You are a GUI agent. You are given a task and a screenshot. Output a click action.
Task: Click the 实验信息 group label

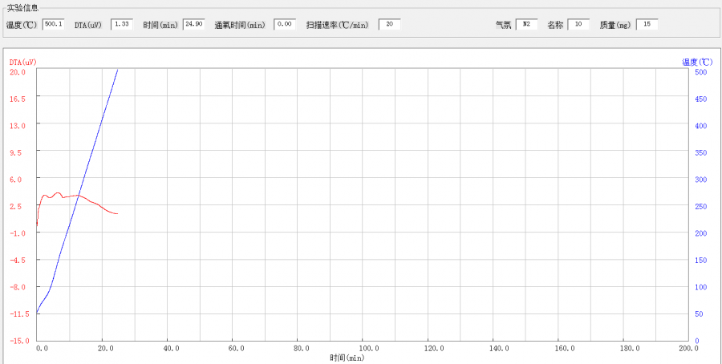(x=22, y=8)
